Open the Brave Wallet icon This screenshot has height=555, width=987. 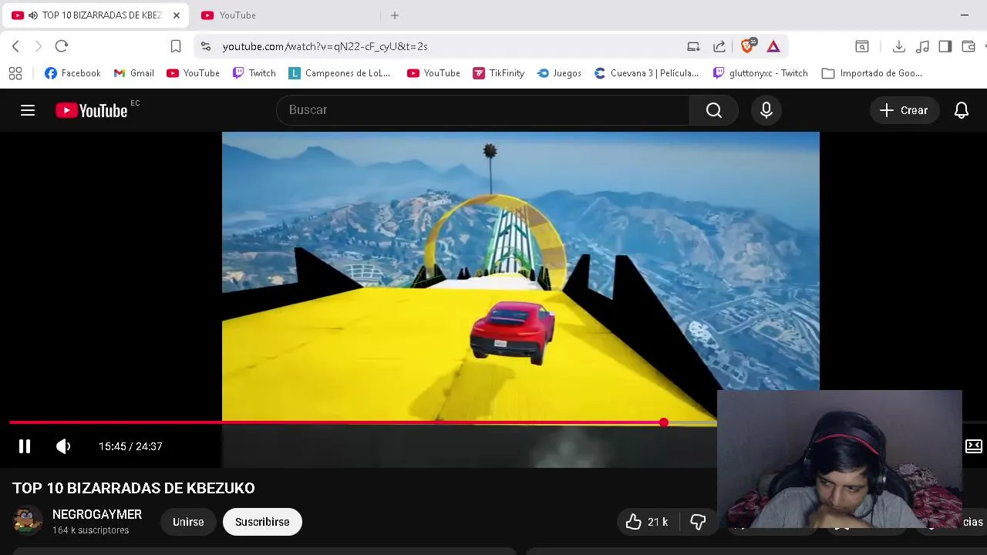969,46
